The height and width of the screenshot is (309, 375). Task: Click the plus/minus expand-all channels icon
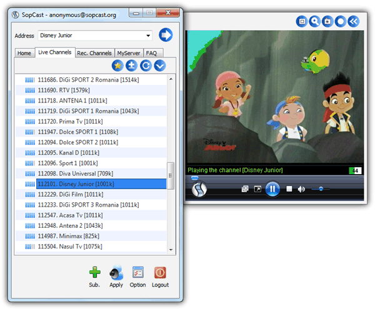pyautogui.click(x=131, y=66)
